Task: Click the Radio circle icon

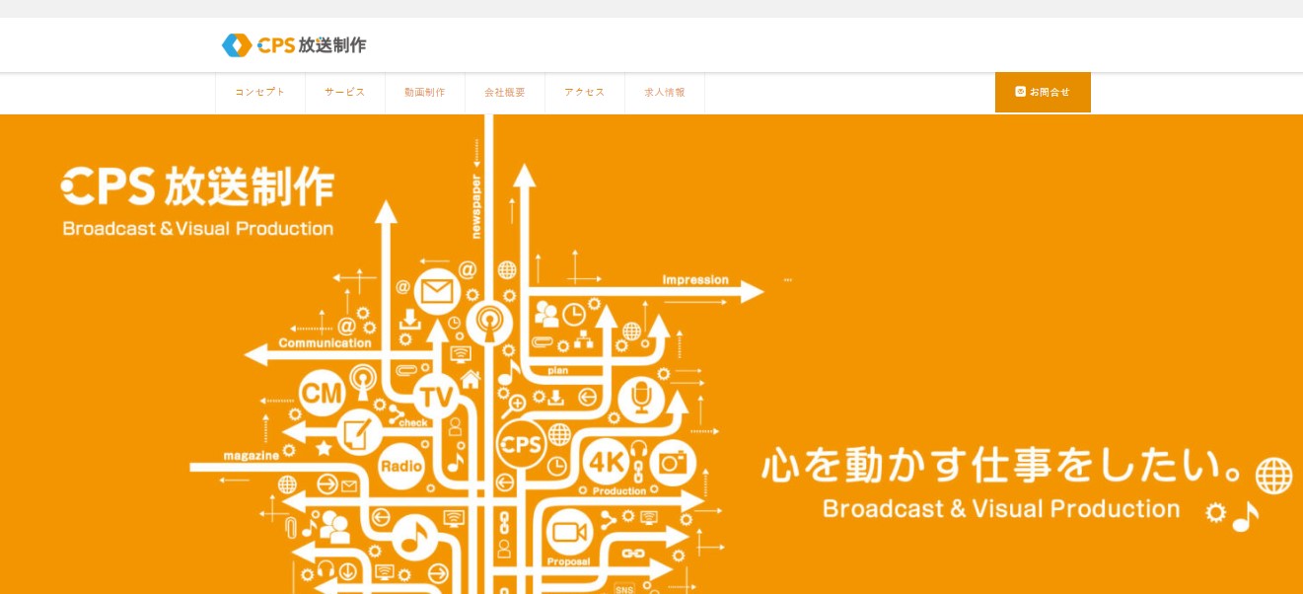Action: (x=400, y=466)
